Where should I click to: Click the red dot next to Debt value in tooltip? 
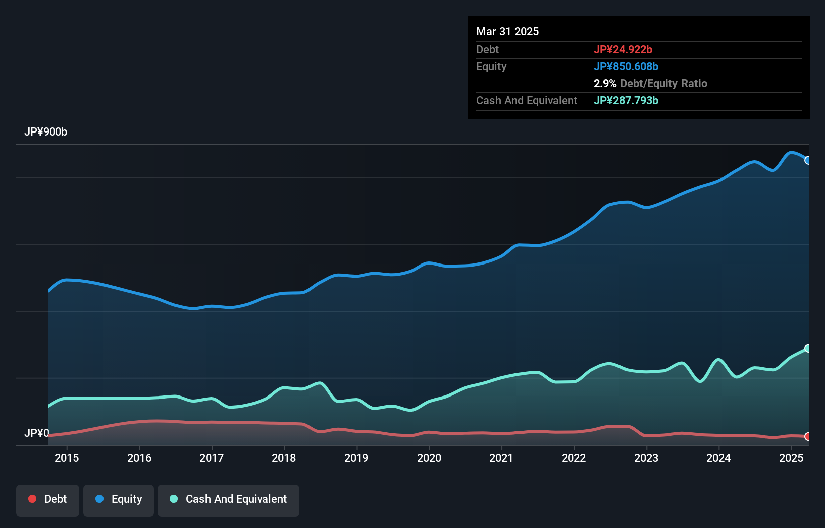623,49
